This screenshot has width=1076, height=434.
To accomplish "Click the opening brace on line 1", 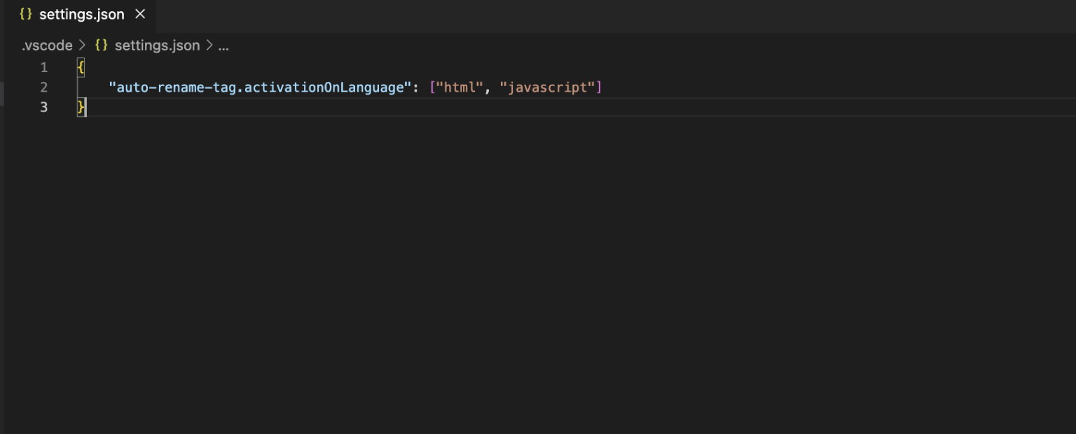I will coord(81,67).
